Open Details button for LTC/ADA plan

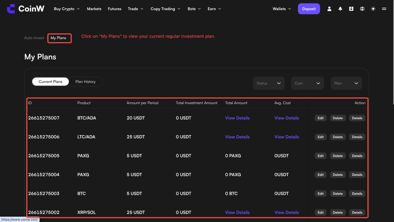click(x=357, y=137)
